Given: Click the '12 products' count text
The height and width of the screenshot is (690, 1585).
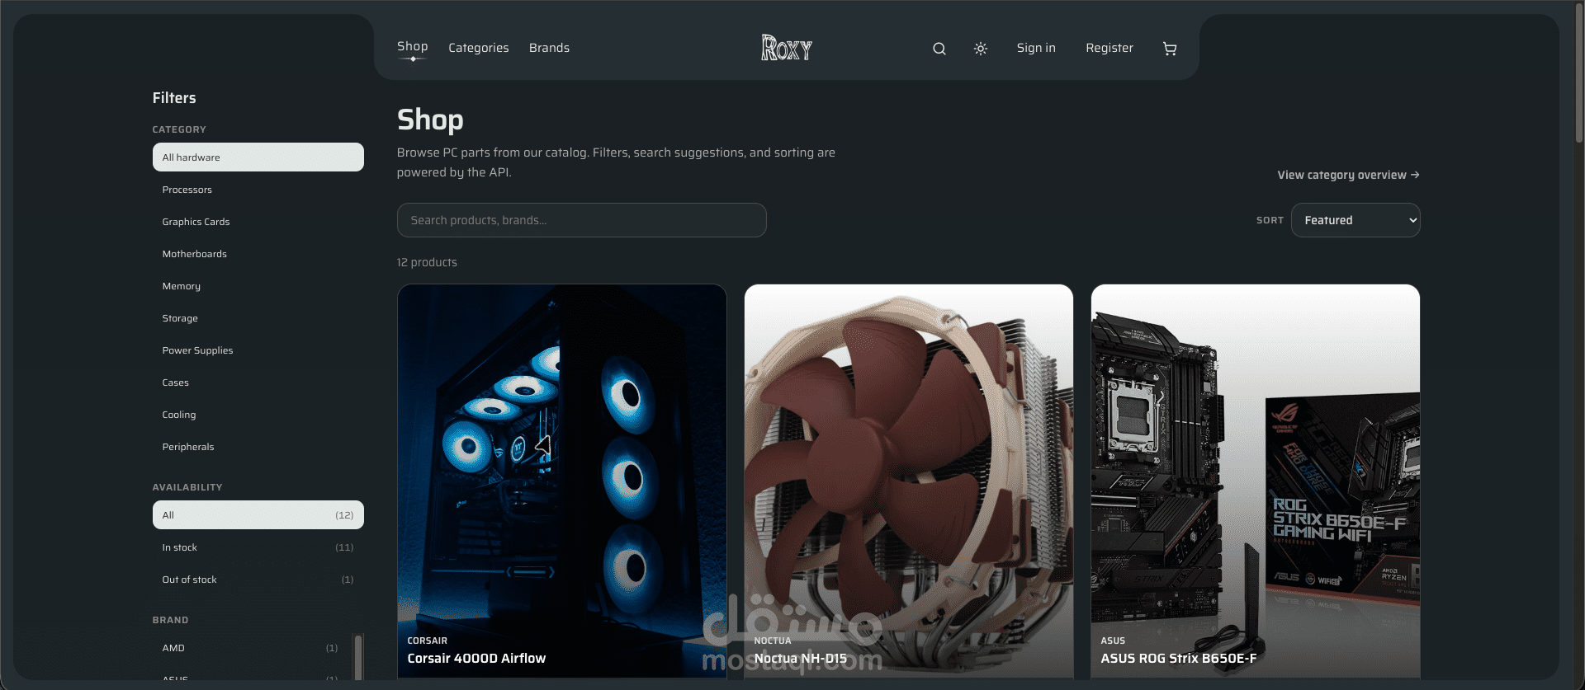Looking at the screenshot, I should click(427, 262).
